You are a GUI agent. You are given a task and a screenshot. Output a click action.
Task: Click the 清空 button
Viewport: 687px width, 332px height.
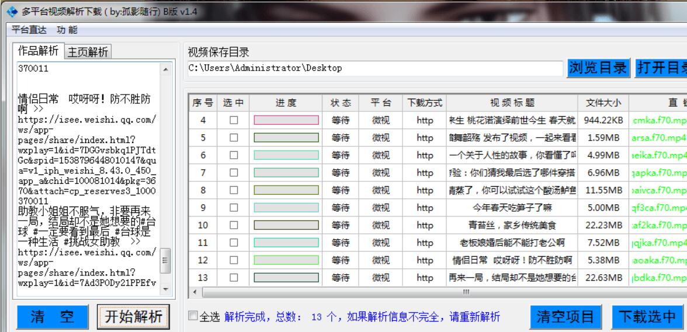coord(52,317)
